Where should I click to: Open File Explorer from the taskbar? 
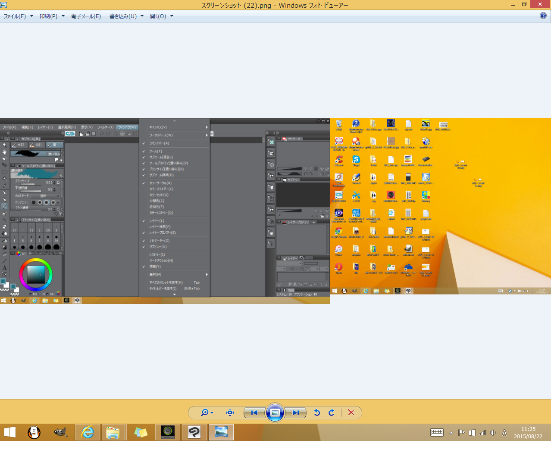[113, 432]
